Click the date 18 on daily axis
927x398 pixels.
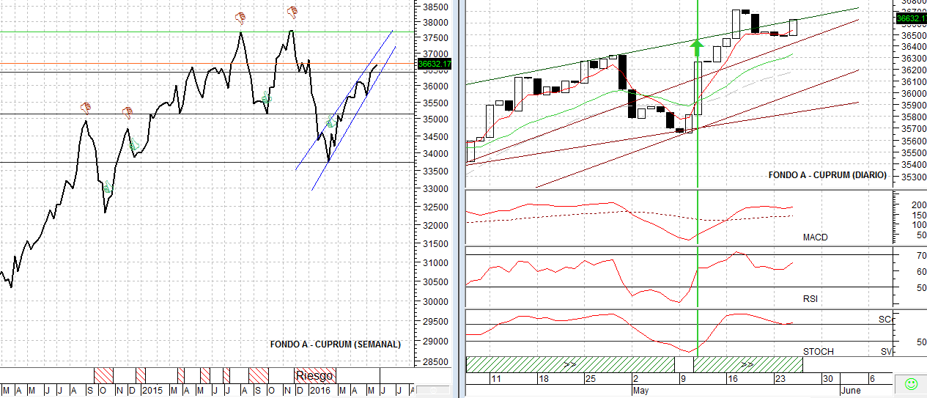pyautogui.click(x=543, y=379)
